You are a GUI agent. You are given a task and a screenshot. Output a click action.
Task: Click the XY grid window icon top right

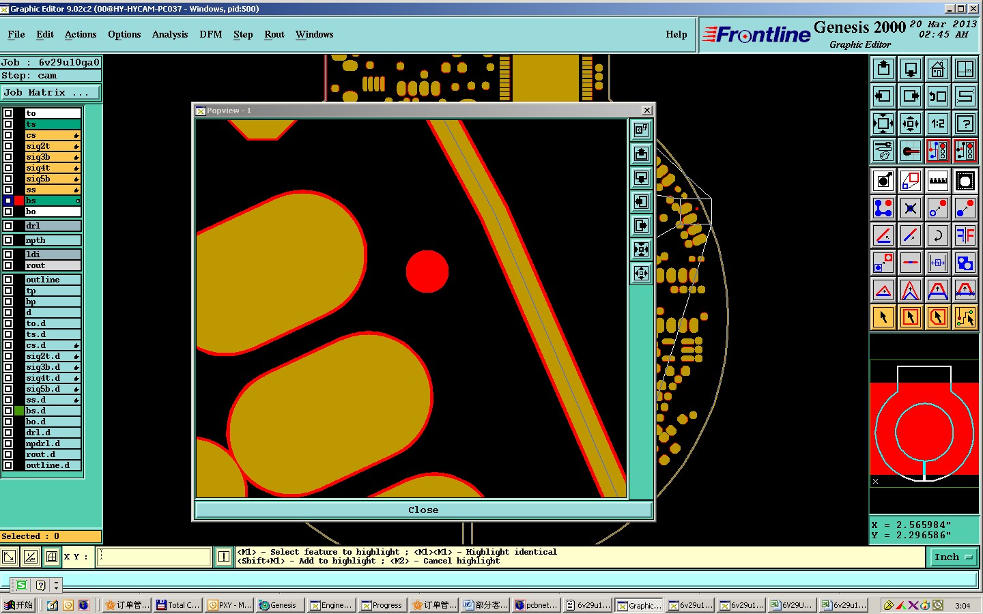coord(965,69)
